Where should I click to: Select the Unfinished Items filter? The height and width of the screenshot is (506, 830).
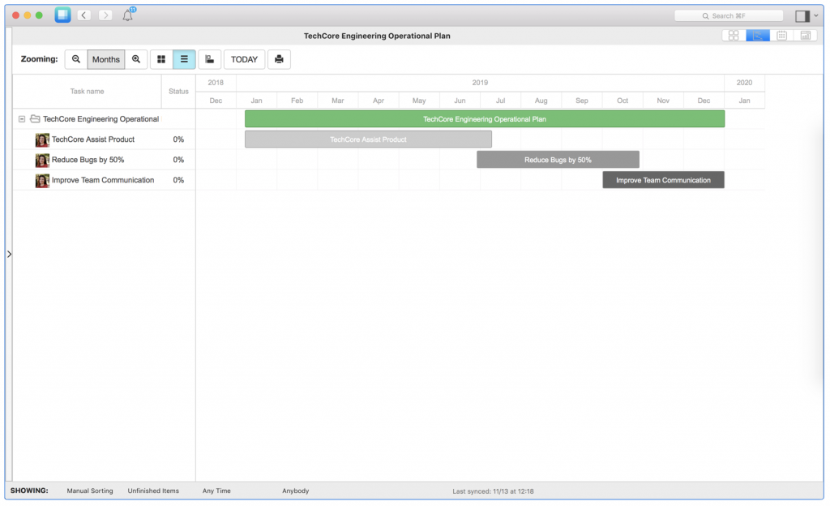152,491
